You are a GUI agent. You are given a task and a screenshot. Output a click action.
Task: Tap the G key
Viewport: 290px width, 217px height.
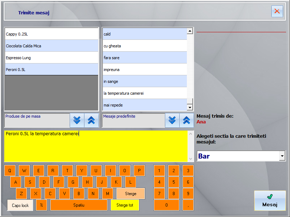[x=73, y=182]
